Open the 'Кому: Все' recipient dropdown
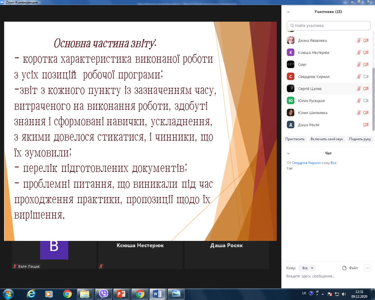 pos(308,268)
